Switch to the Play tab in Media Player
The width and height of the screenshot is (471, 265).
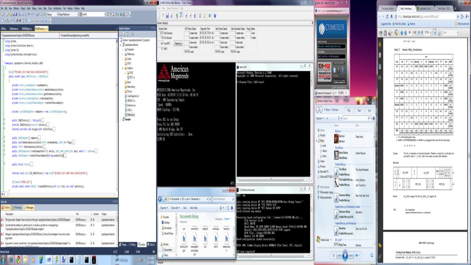[x=349, y=110]
